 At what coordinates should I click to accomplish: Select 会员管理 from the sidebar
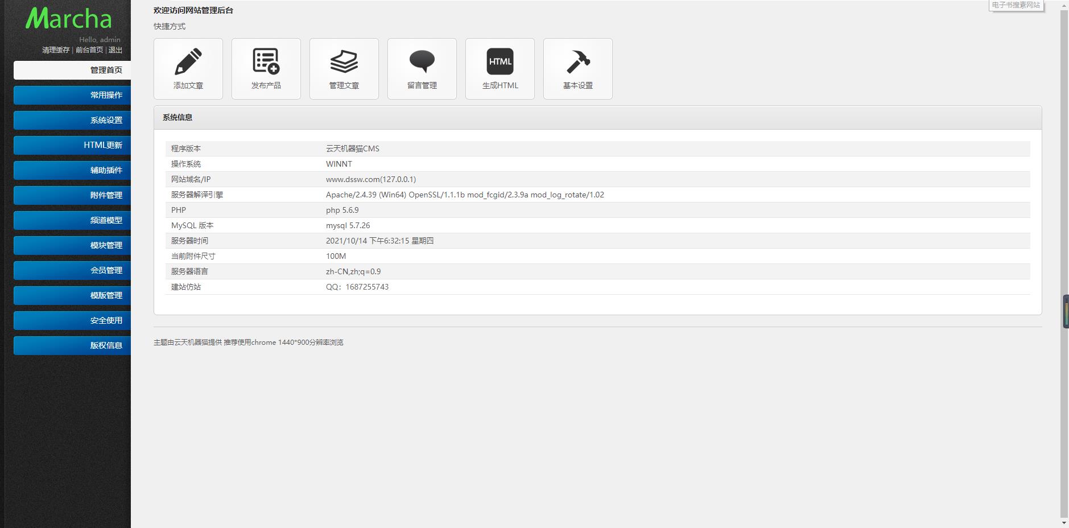[72, 270]
